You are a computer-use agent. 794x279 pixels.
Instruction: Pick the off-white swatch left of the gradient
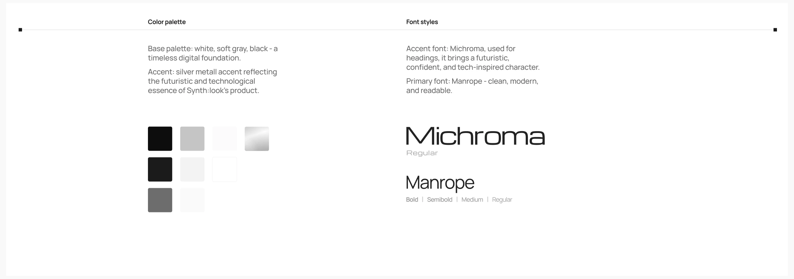(x=225, y=139)
